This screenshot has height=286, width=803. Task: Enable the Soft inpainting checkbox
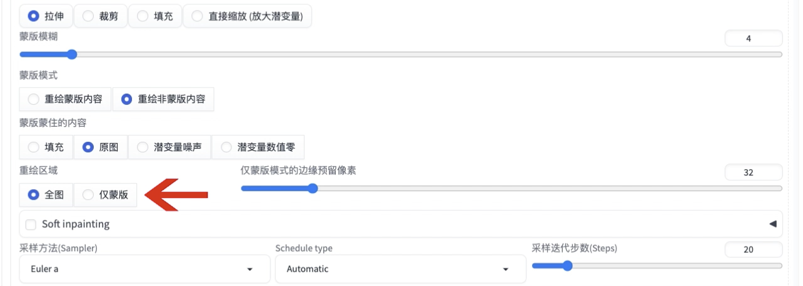30,224
